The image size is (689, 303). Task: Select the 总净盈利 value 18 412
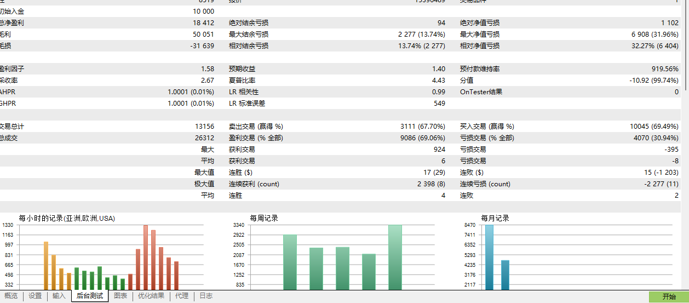pos(203,23)
